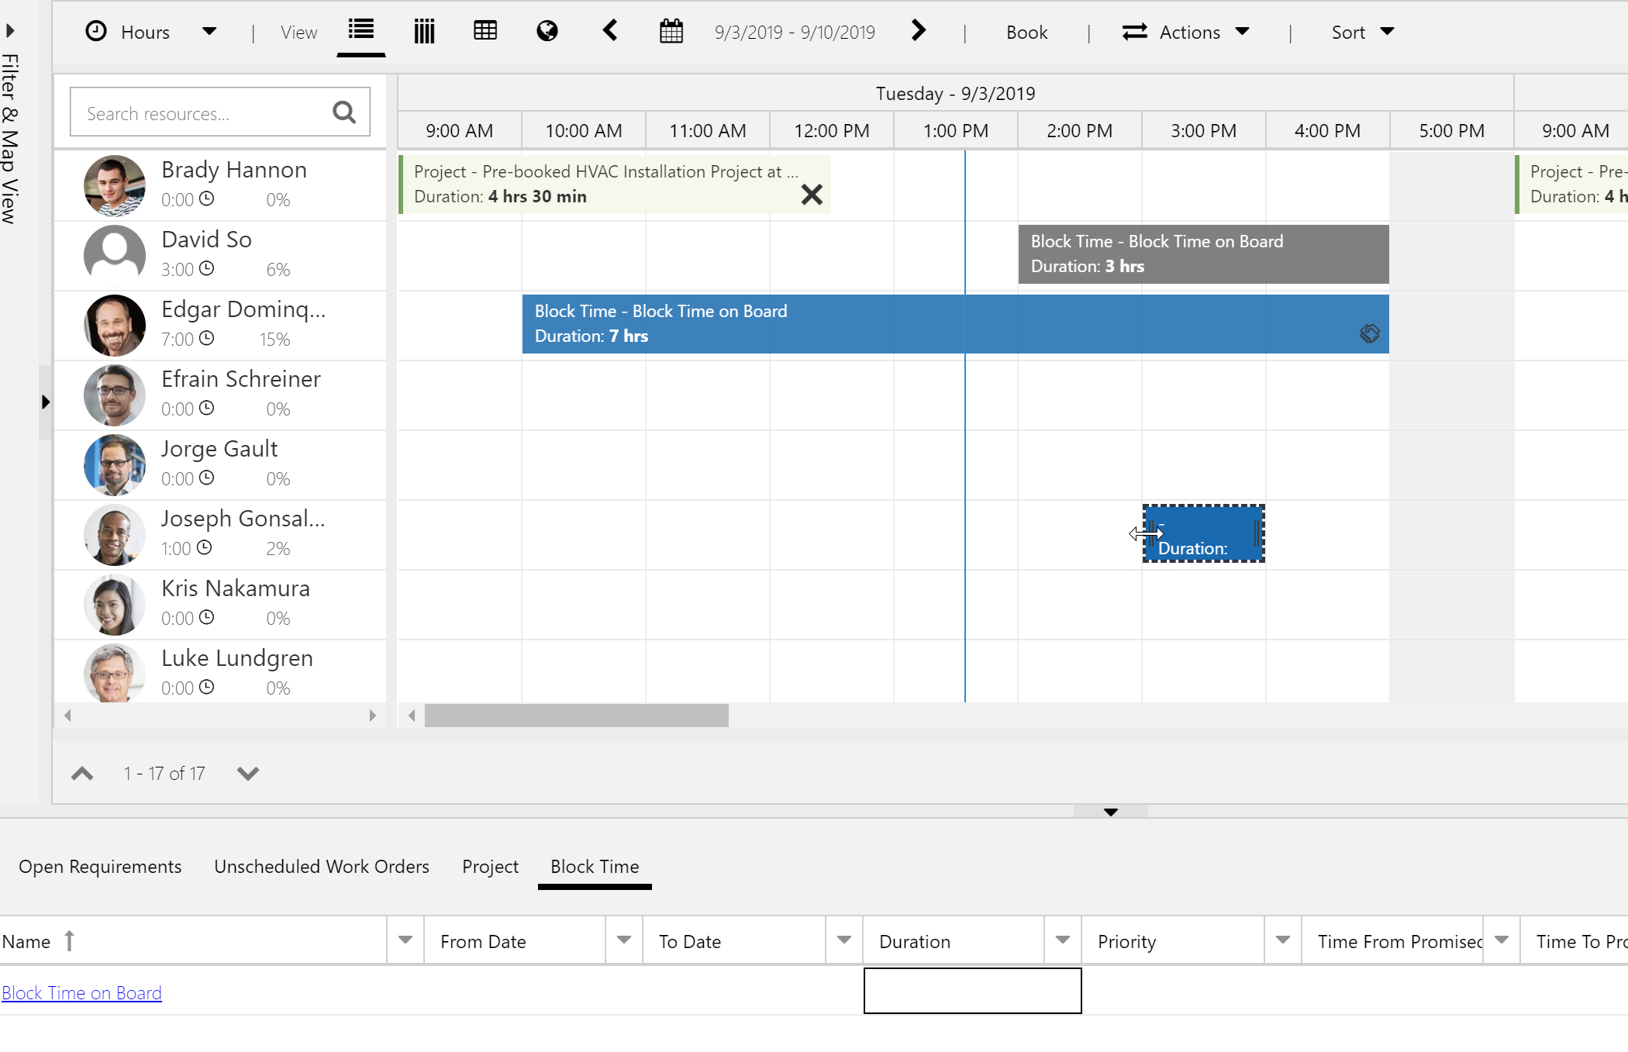
Task: Open the Block Time on Board link
Action: tap(81, 992)
